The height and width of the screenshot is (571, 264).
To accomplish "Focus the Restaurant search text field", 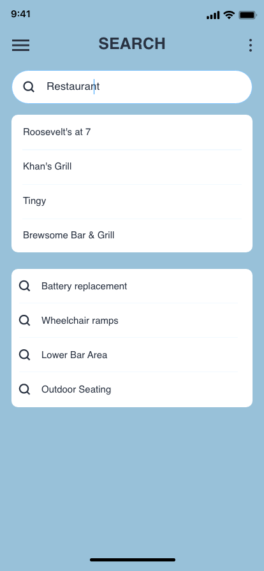I will [132, 87].
